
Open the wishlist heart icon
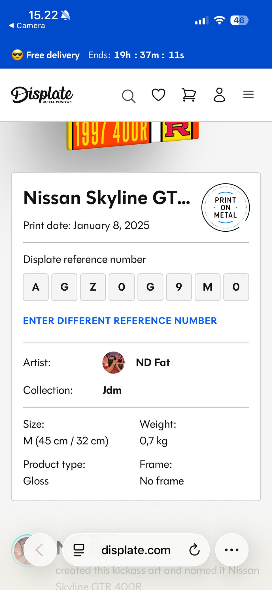[158, 95]
